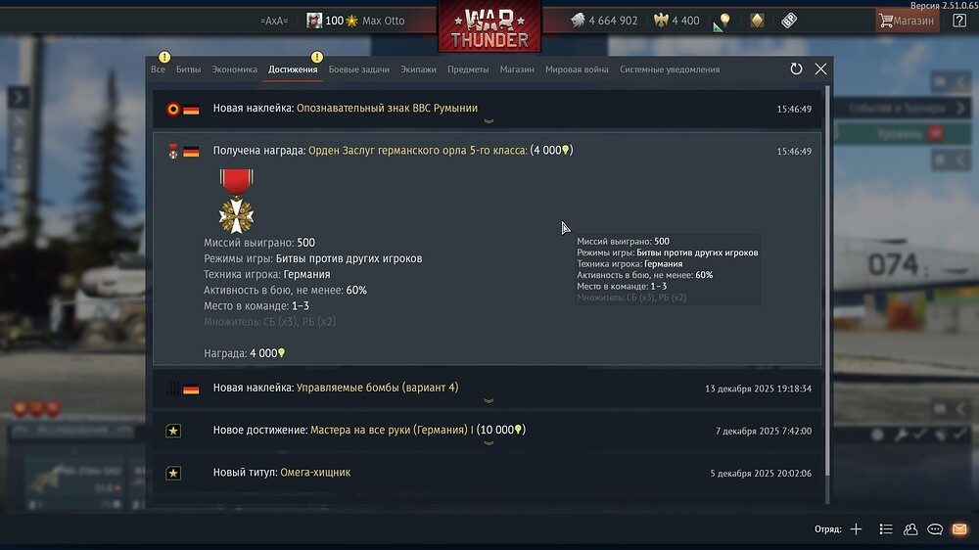Screen dimensions: 979x550
Task: Switch to the Битвы tab
Action: pyautogui.click(x=188, y=69)
